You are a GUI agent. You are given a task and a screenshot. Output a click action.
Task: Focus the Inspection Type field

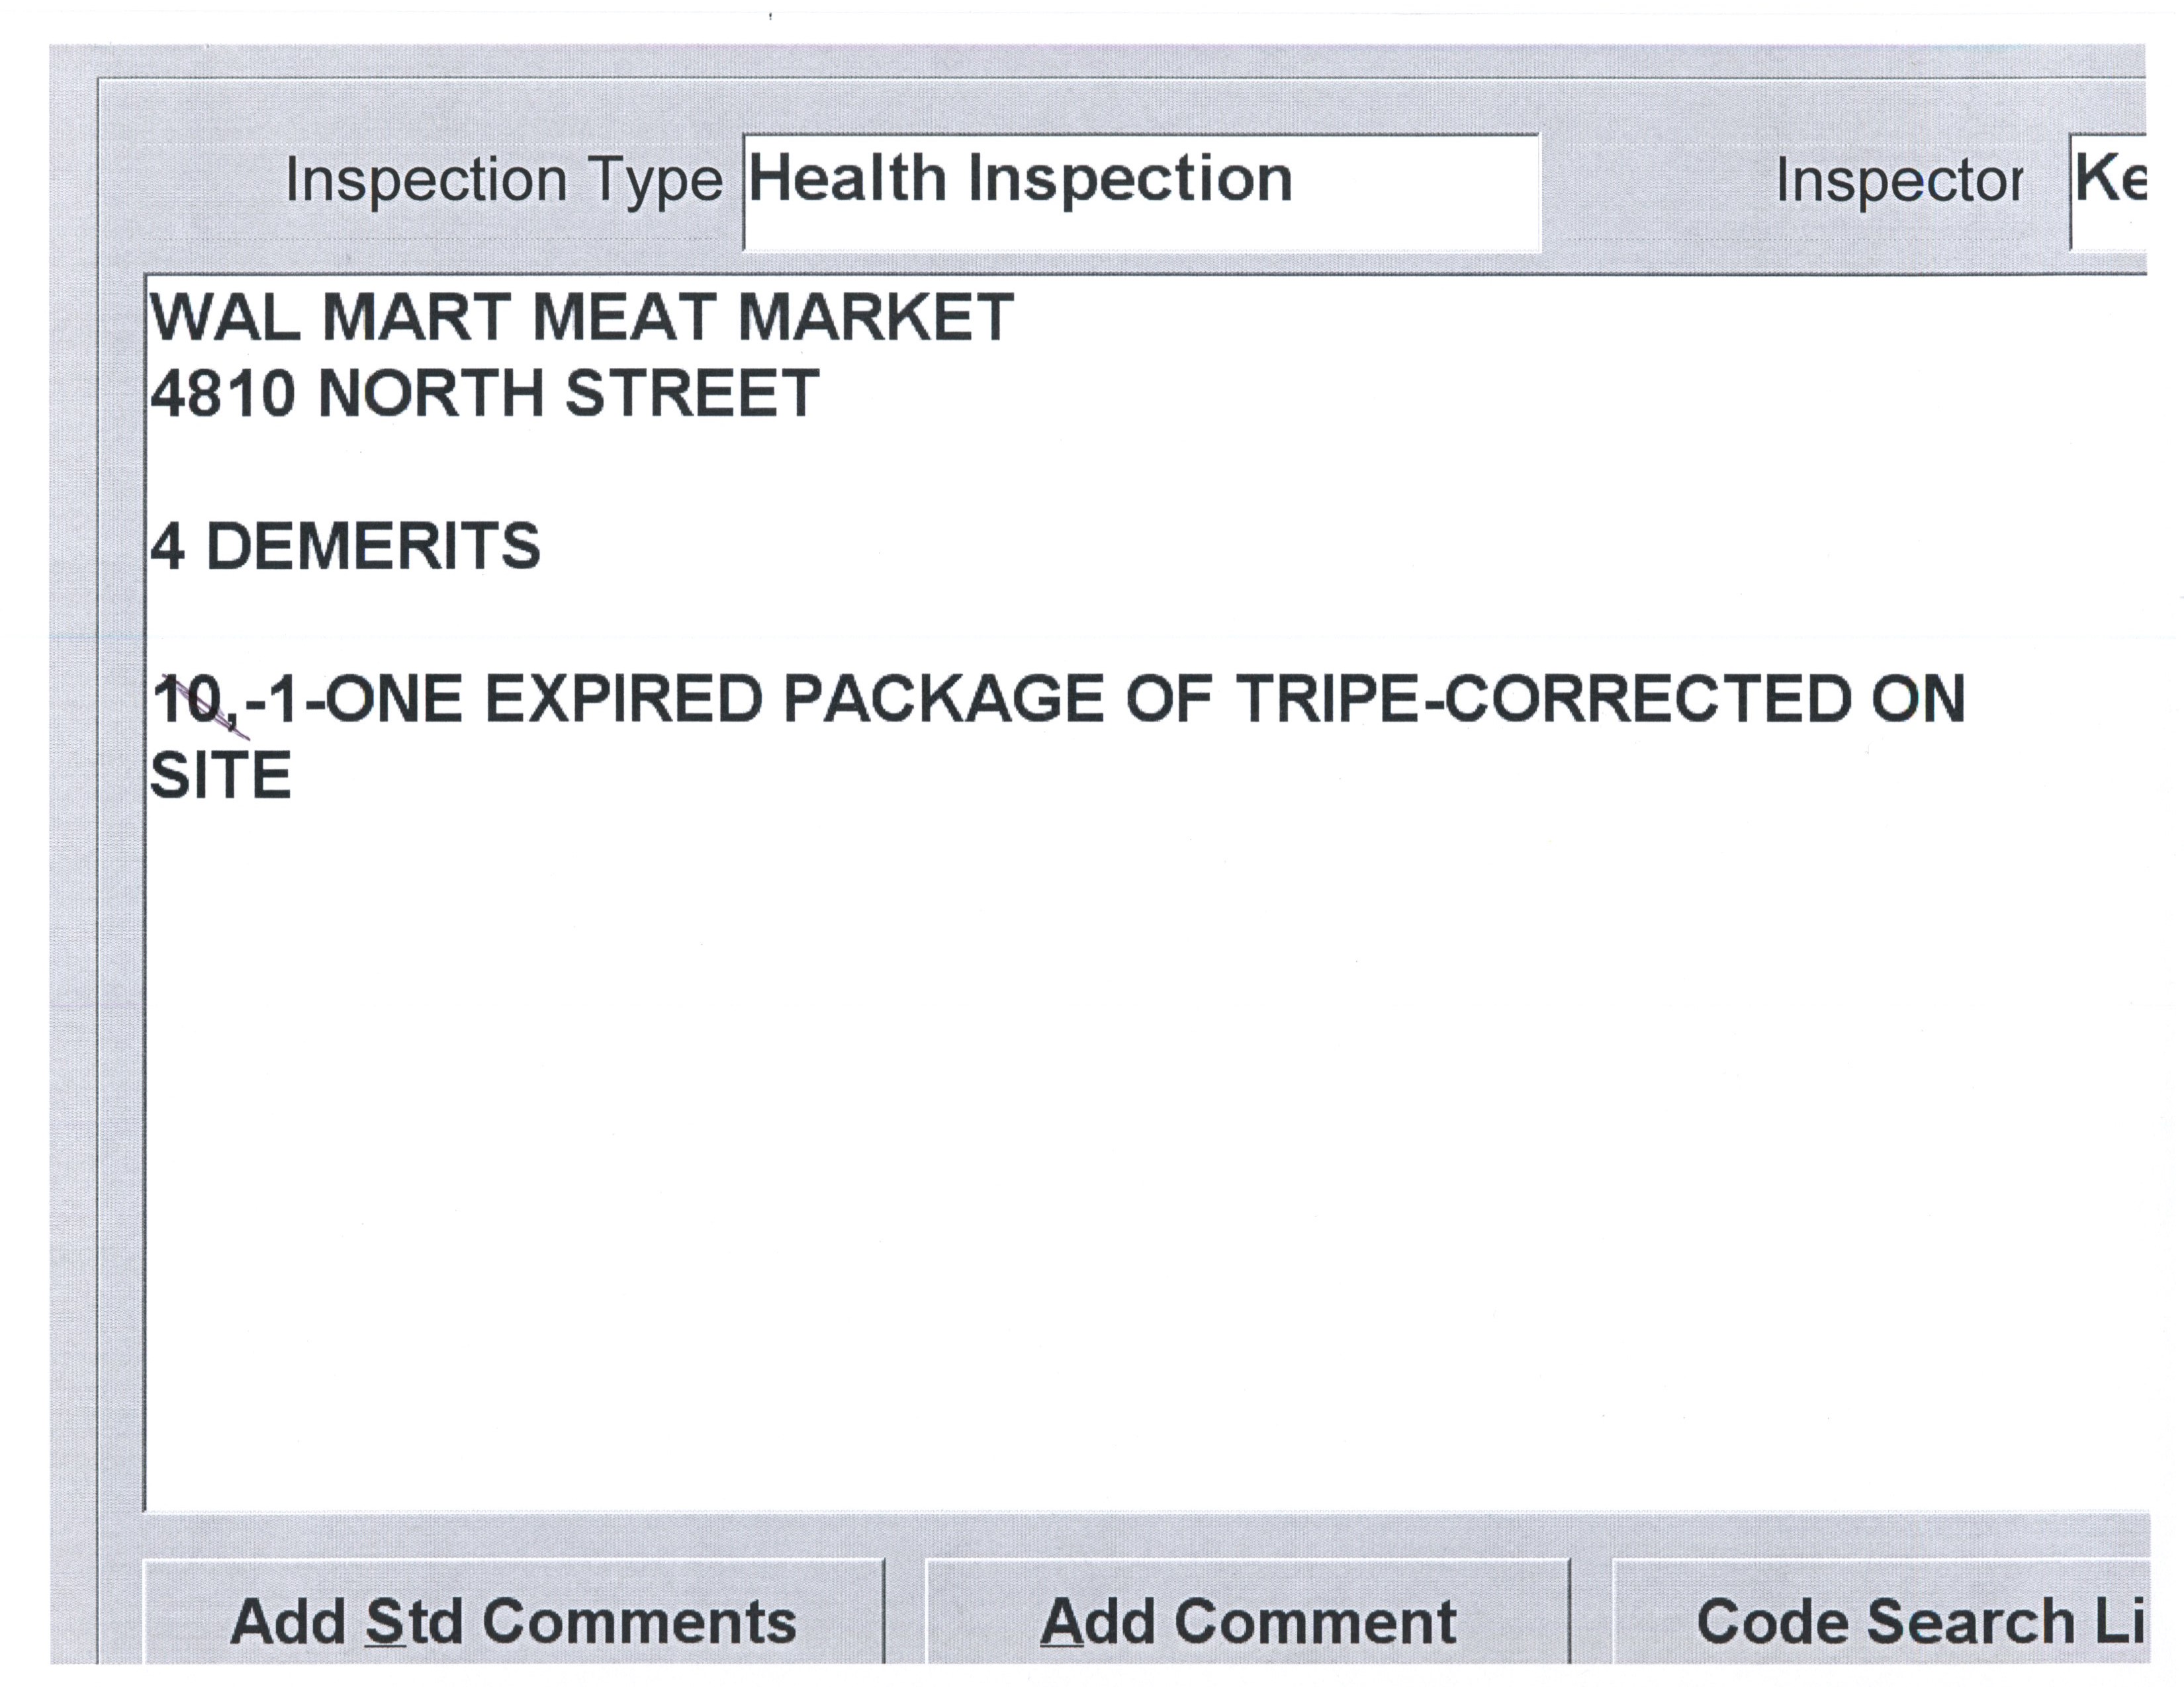1140,192
